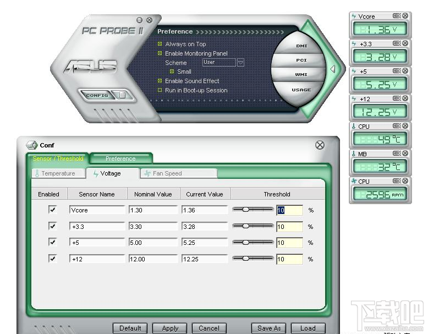Click the +3.3 threshold percent field

tap(289, 227)
